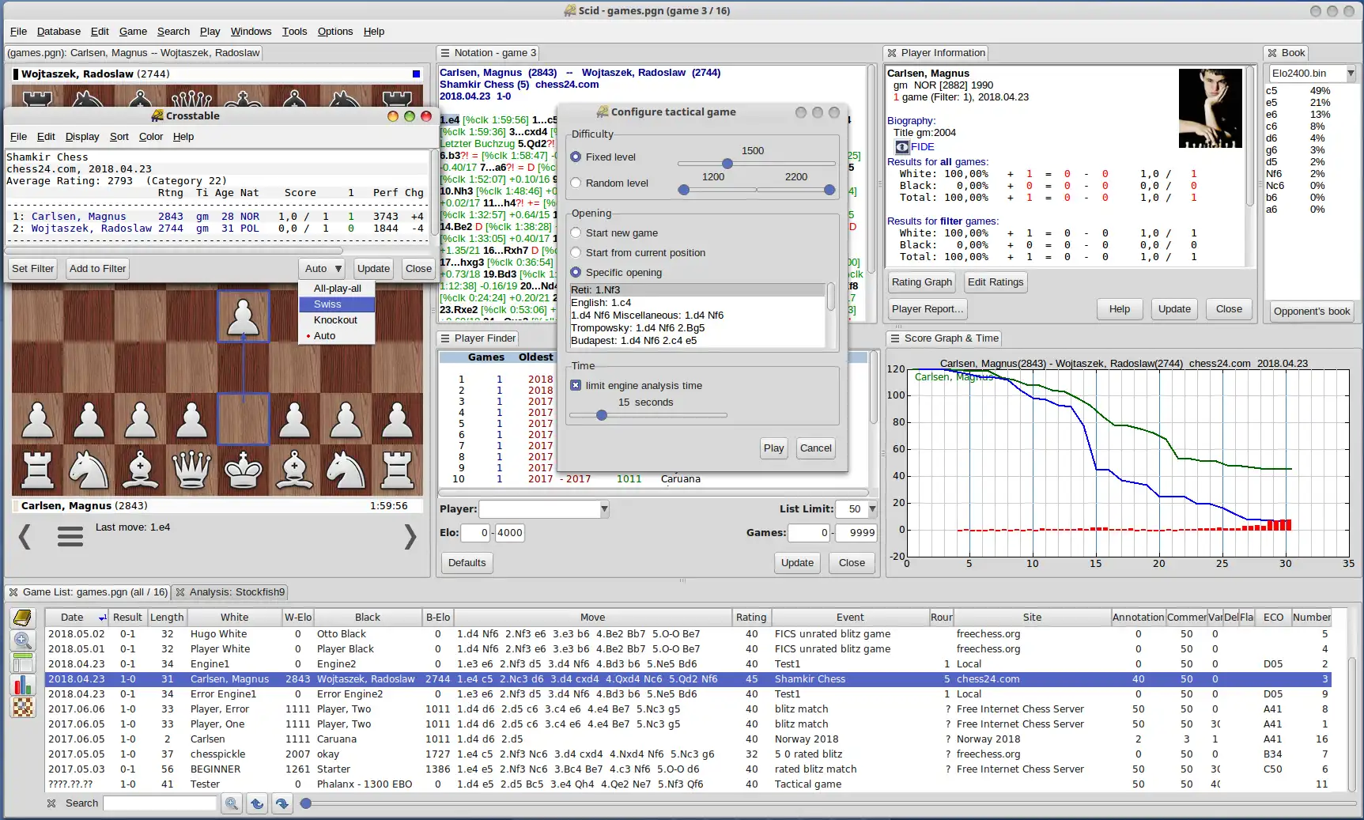Image resolution: width=1364 pixels, height=820 pixels.
Task: Click the engine analysis time slider handle
Action: point(602,415)
